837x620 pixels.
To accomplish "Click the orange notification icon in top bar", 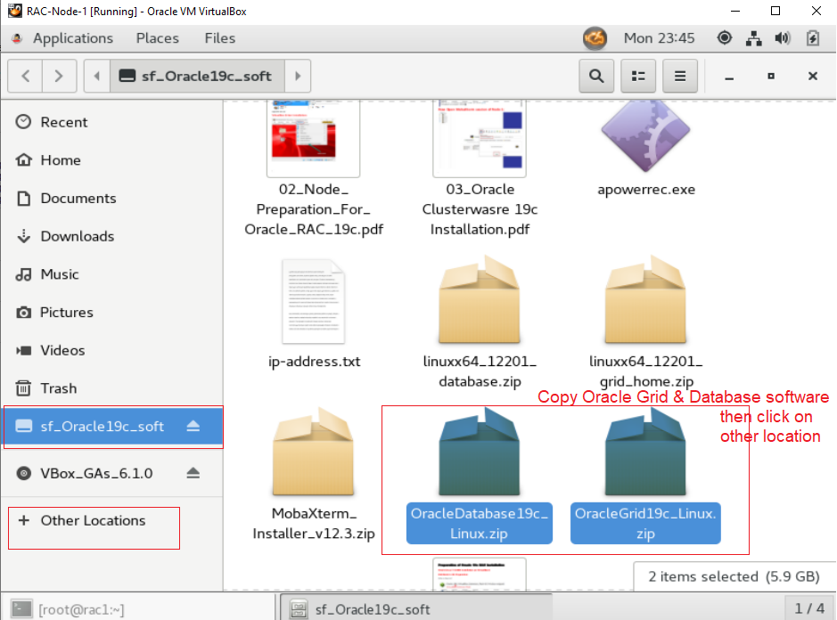I will [x=595, y=38].
